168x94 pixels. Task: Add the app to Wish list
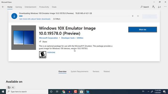click(143, 30)
